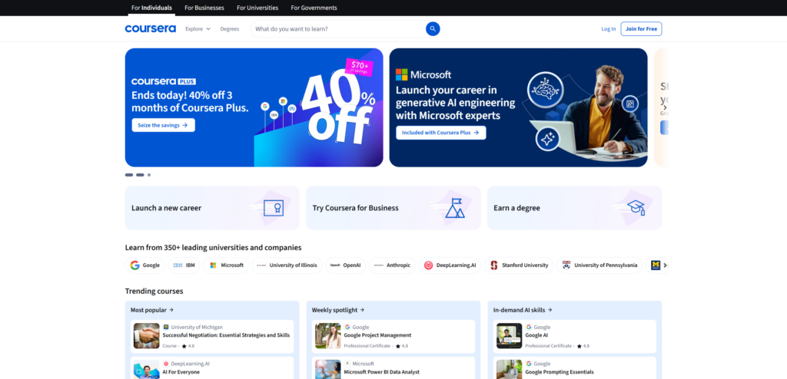Image resolution: width=787 pixels, height=379 pixels.
Task: Click the Coursera logo
Action: coord(151,29)
